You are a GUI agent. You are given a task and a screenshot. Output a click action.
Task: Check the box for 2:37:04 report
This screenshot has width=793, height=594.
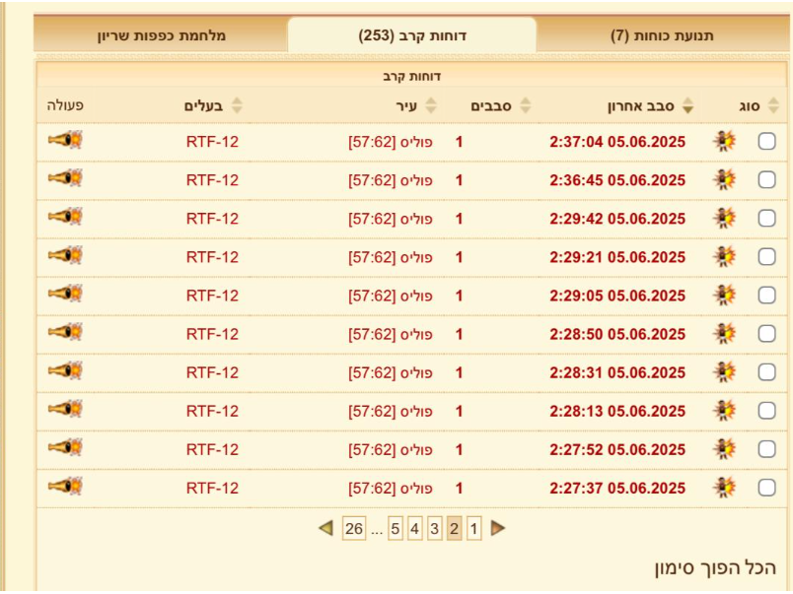766,142
